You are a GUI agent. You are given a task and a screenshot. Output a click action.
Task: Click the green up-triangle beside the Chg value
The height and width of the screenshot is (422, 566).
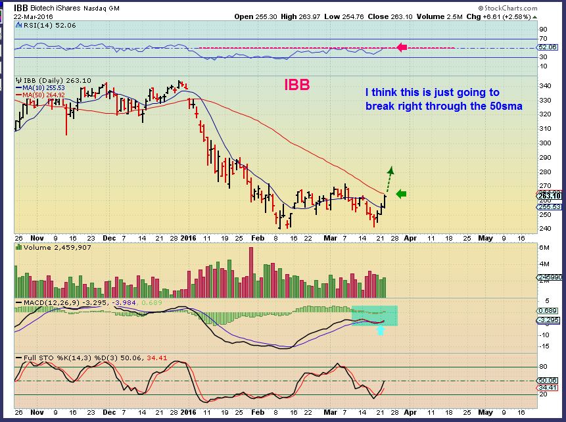534,17
